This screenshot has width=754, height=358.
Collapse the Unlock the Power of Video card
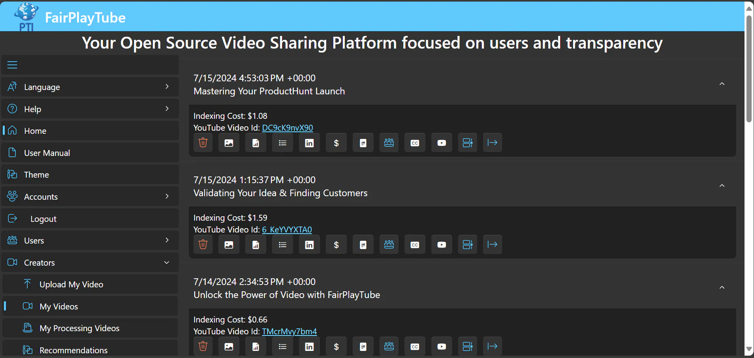pos(722,287)
